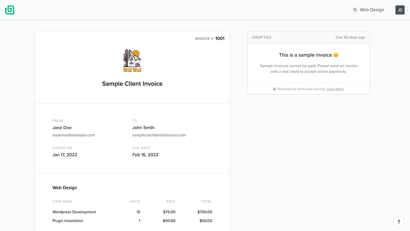410x231 pixels.
Task: Expand the account dropdown arrow beside JD
Action: tap(408, 10)
